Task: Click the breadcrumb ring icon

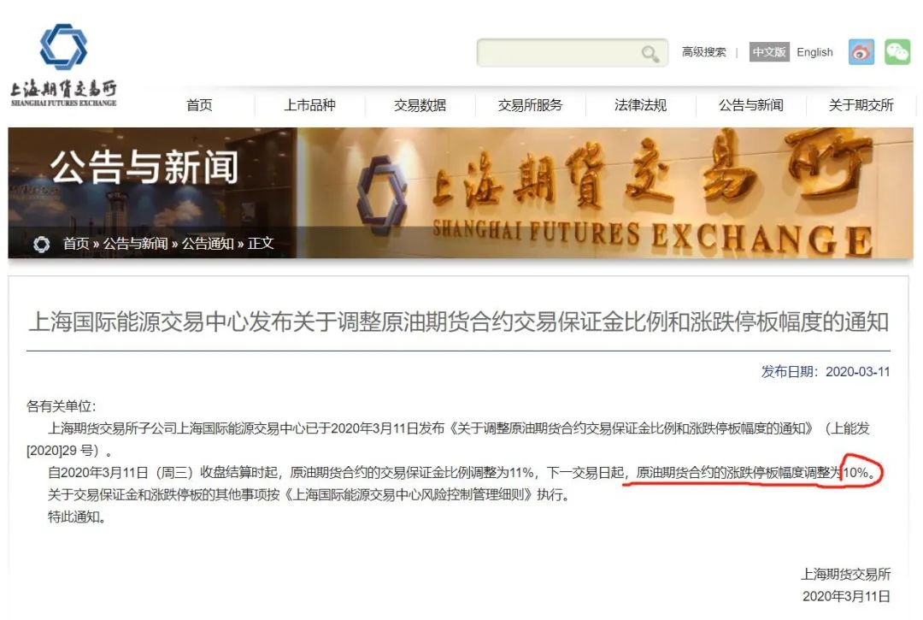Action: click(41, 244)
